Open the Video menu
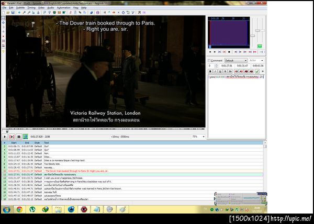 [x=41, y=8]
